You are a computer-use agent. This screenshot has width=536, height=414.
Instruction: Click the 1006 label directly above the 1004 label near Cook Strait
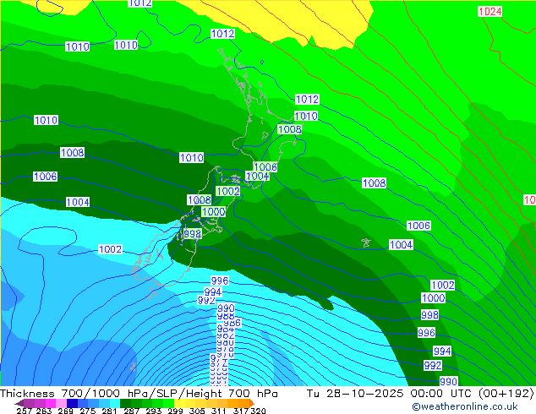click(x=265, y=166)
